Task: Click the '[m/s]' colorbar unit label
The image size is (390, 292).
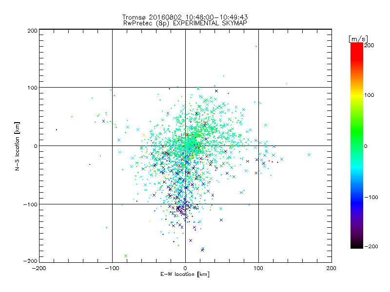Action: pos(358,39)
